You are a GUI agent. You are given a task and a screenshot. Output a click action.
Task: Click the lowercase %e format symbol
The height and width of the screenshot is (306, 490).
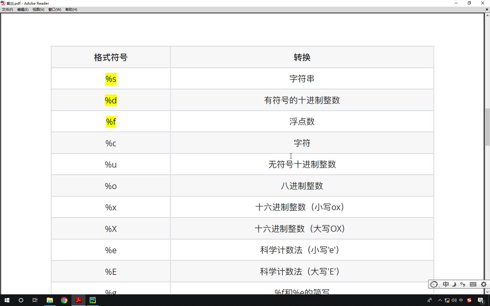coord(111,250)
